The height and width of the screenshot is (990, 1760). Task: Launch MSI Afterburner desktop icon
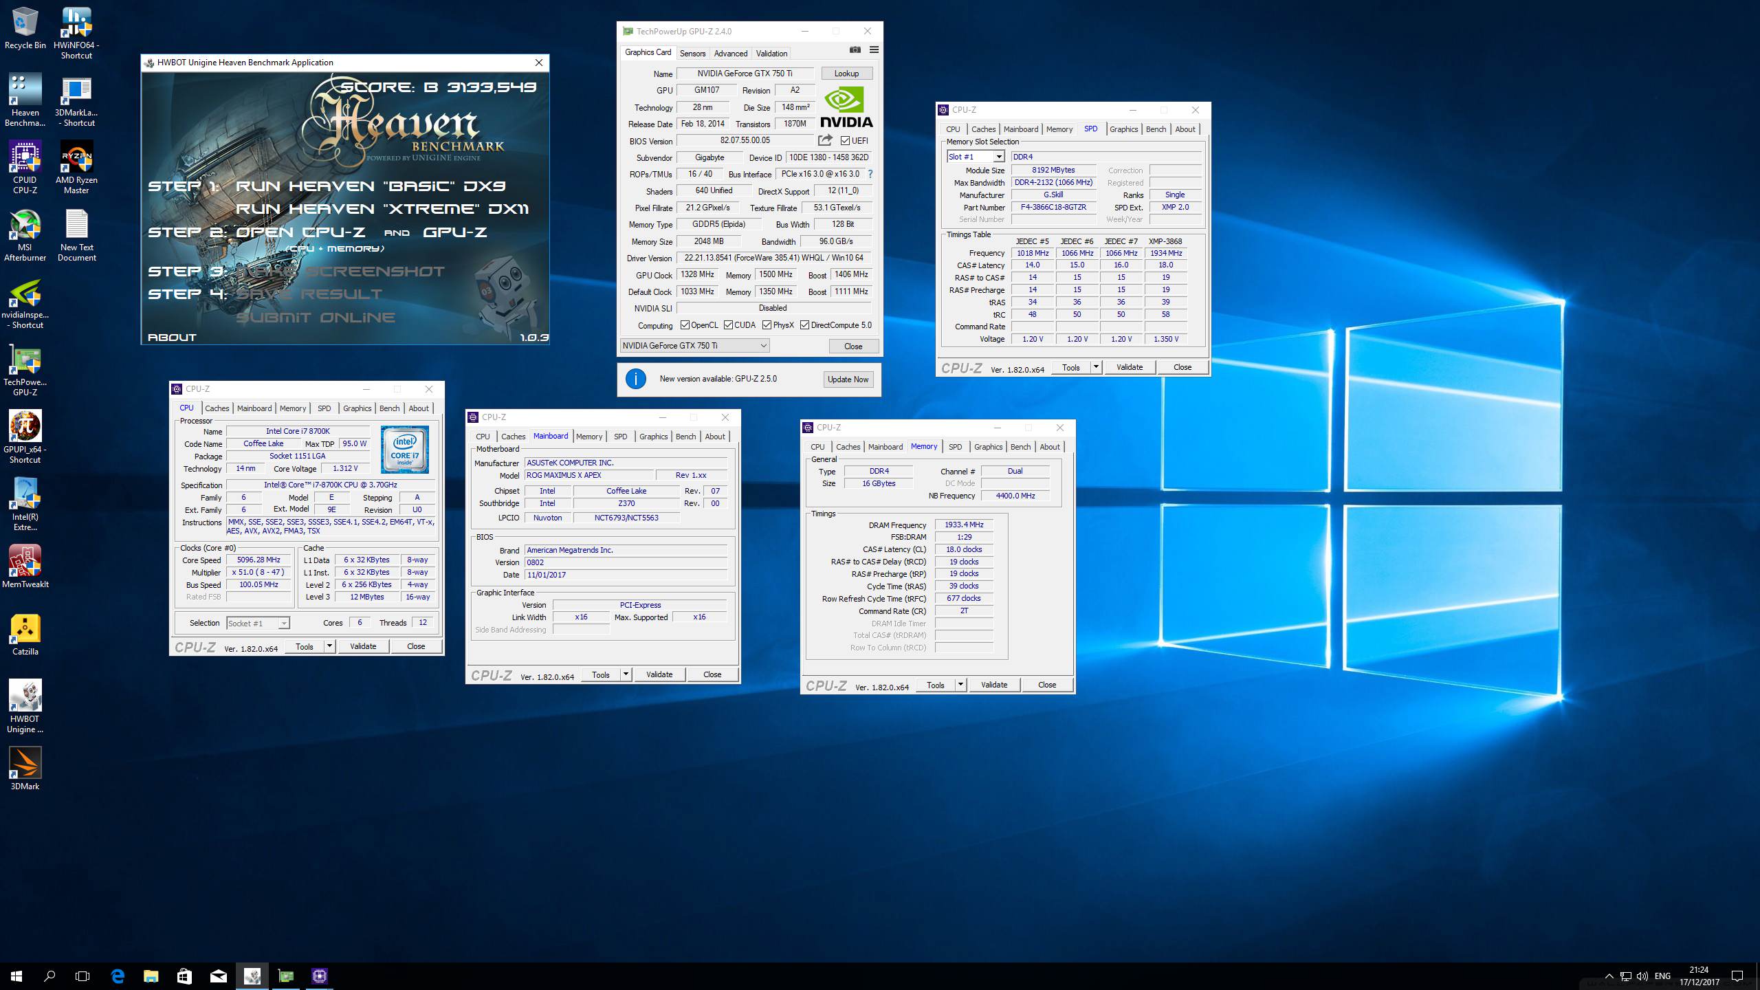(x=25, y=235)
